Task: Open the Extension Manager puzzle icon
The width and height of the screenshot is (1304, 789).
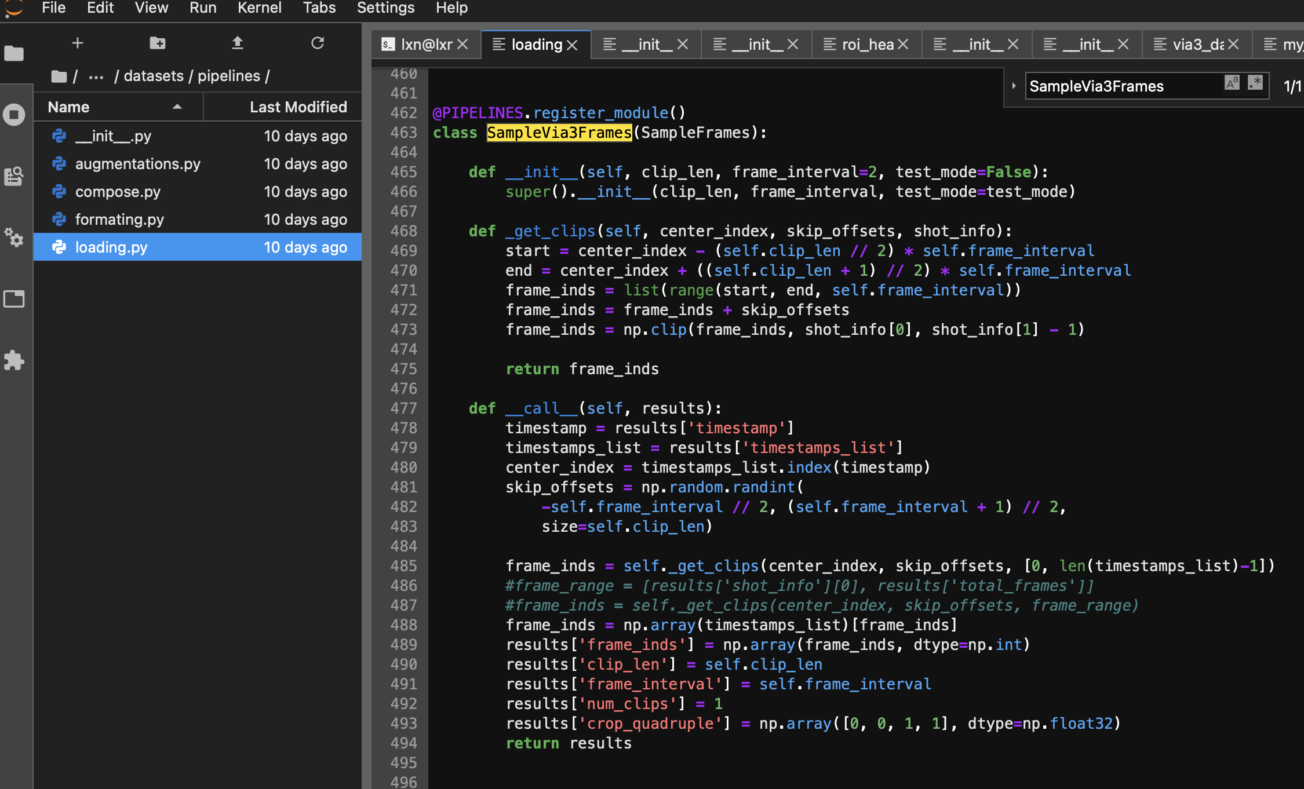Action: click(14, 360)
